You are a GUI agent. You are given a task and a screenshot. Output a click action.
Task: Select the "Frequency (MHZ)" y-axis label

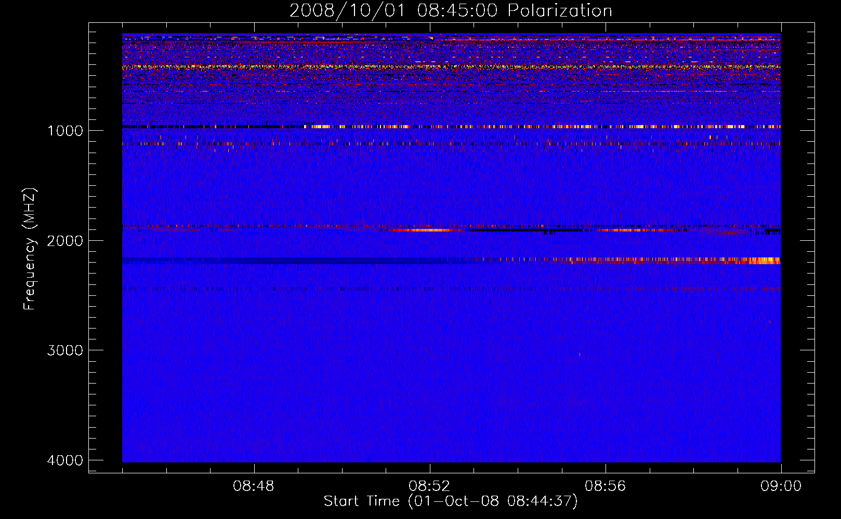pyautogui.click(x=30, y=249)
